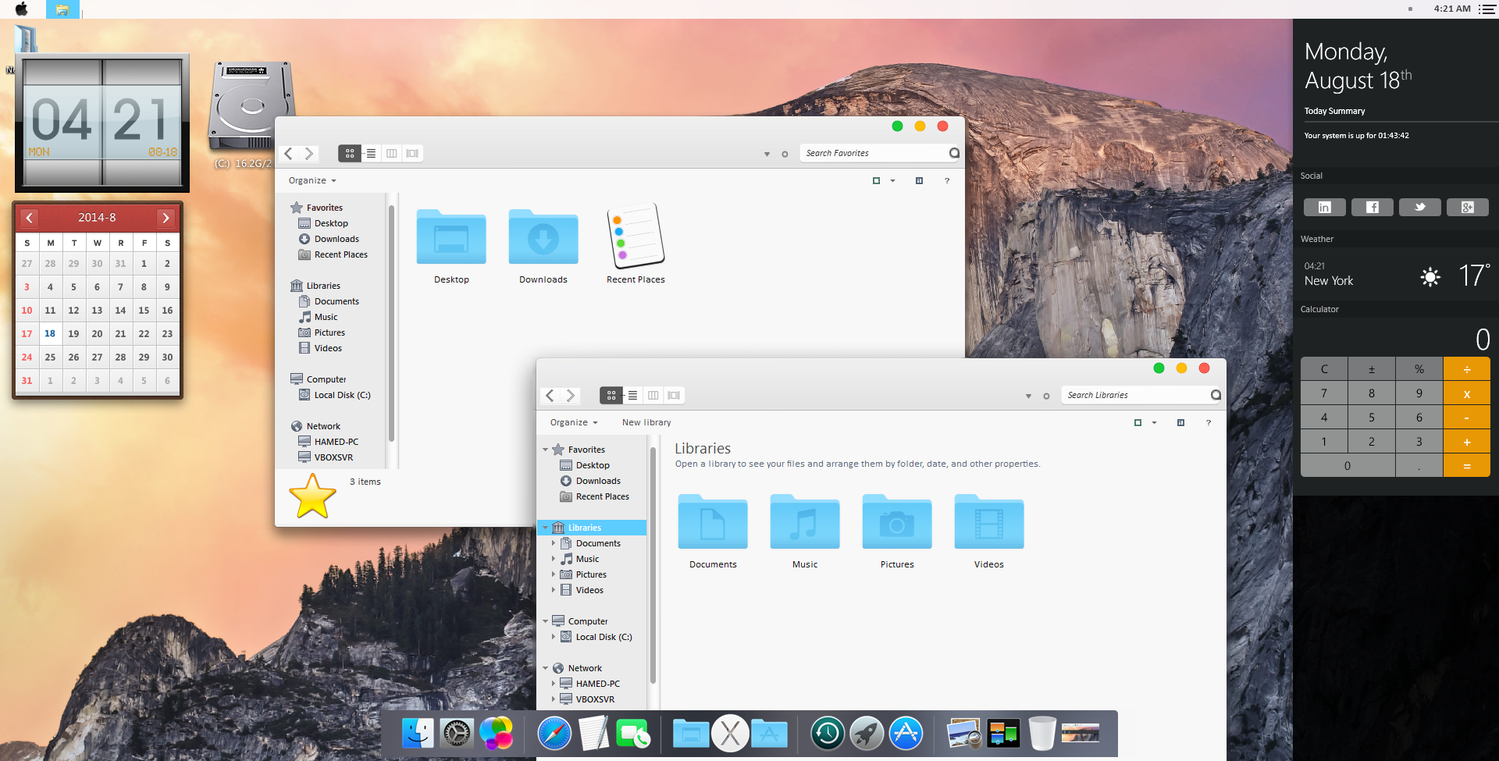Open the App Store from the dock
The width and height of the screenshot is (1499, 761).
point(906,734)
